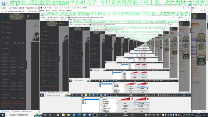Image resolution: width=208 pixels, height=117 pixels.
Task: Open the Windows notification center icon
Action: (x=205, y=115)
